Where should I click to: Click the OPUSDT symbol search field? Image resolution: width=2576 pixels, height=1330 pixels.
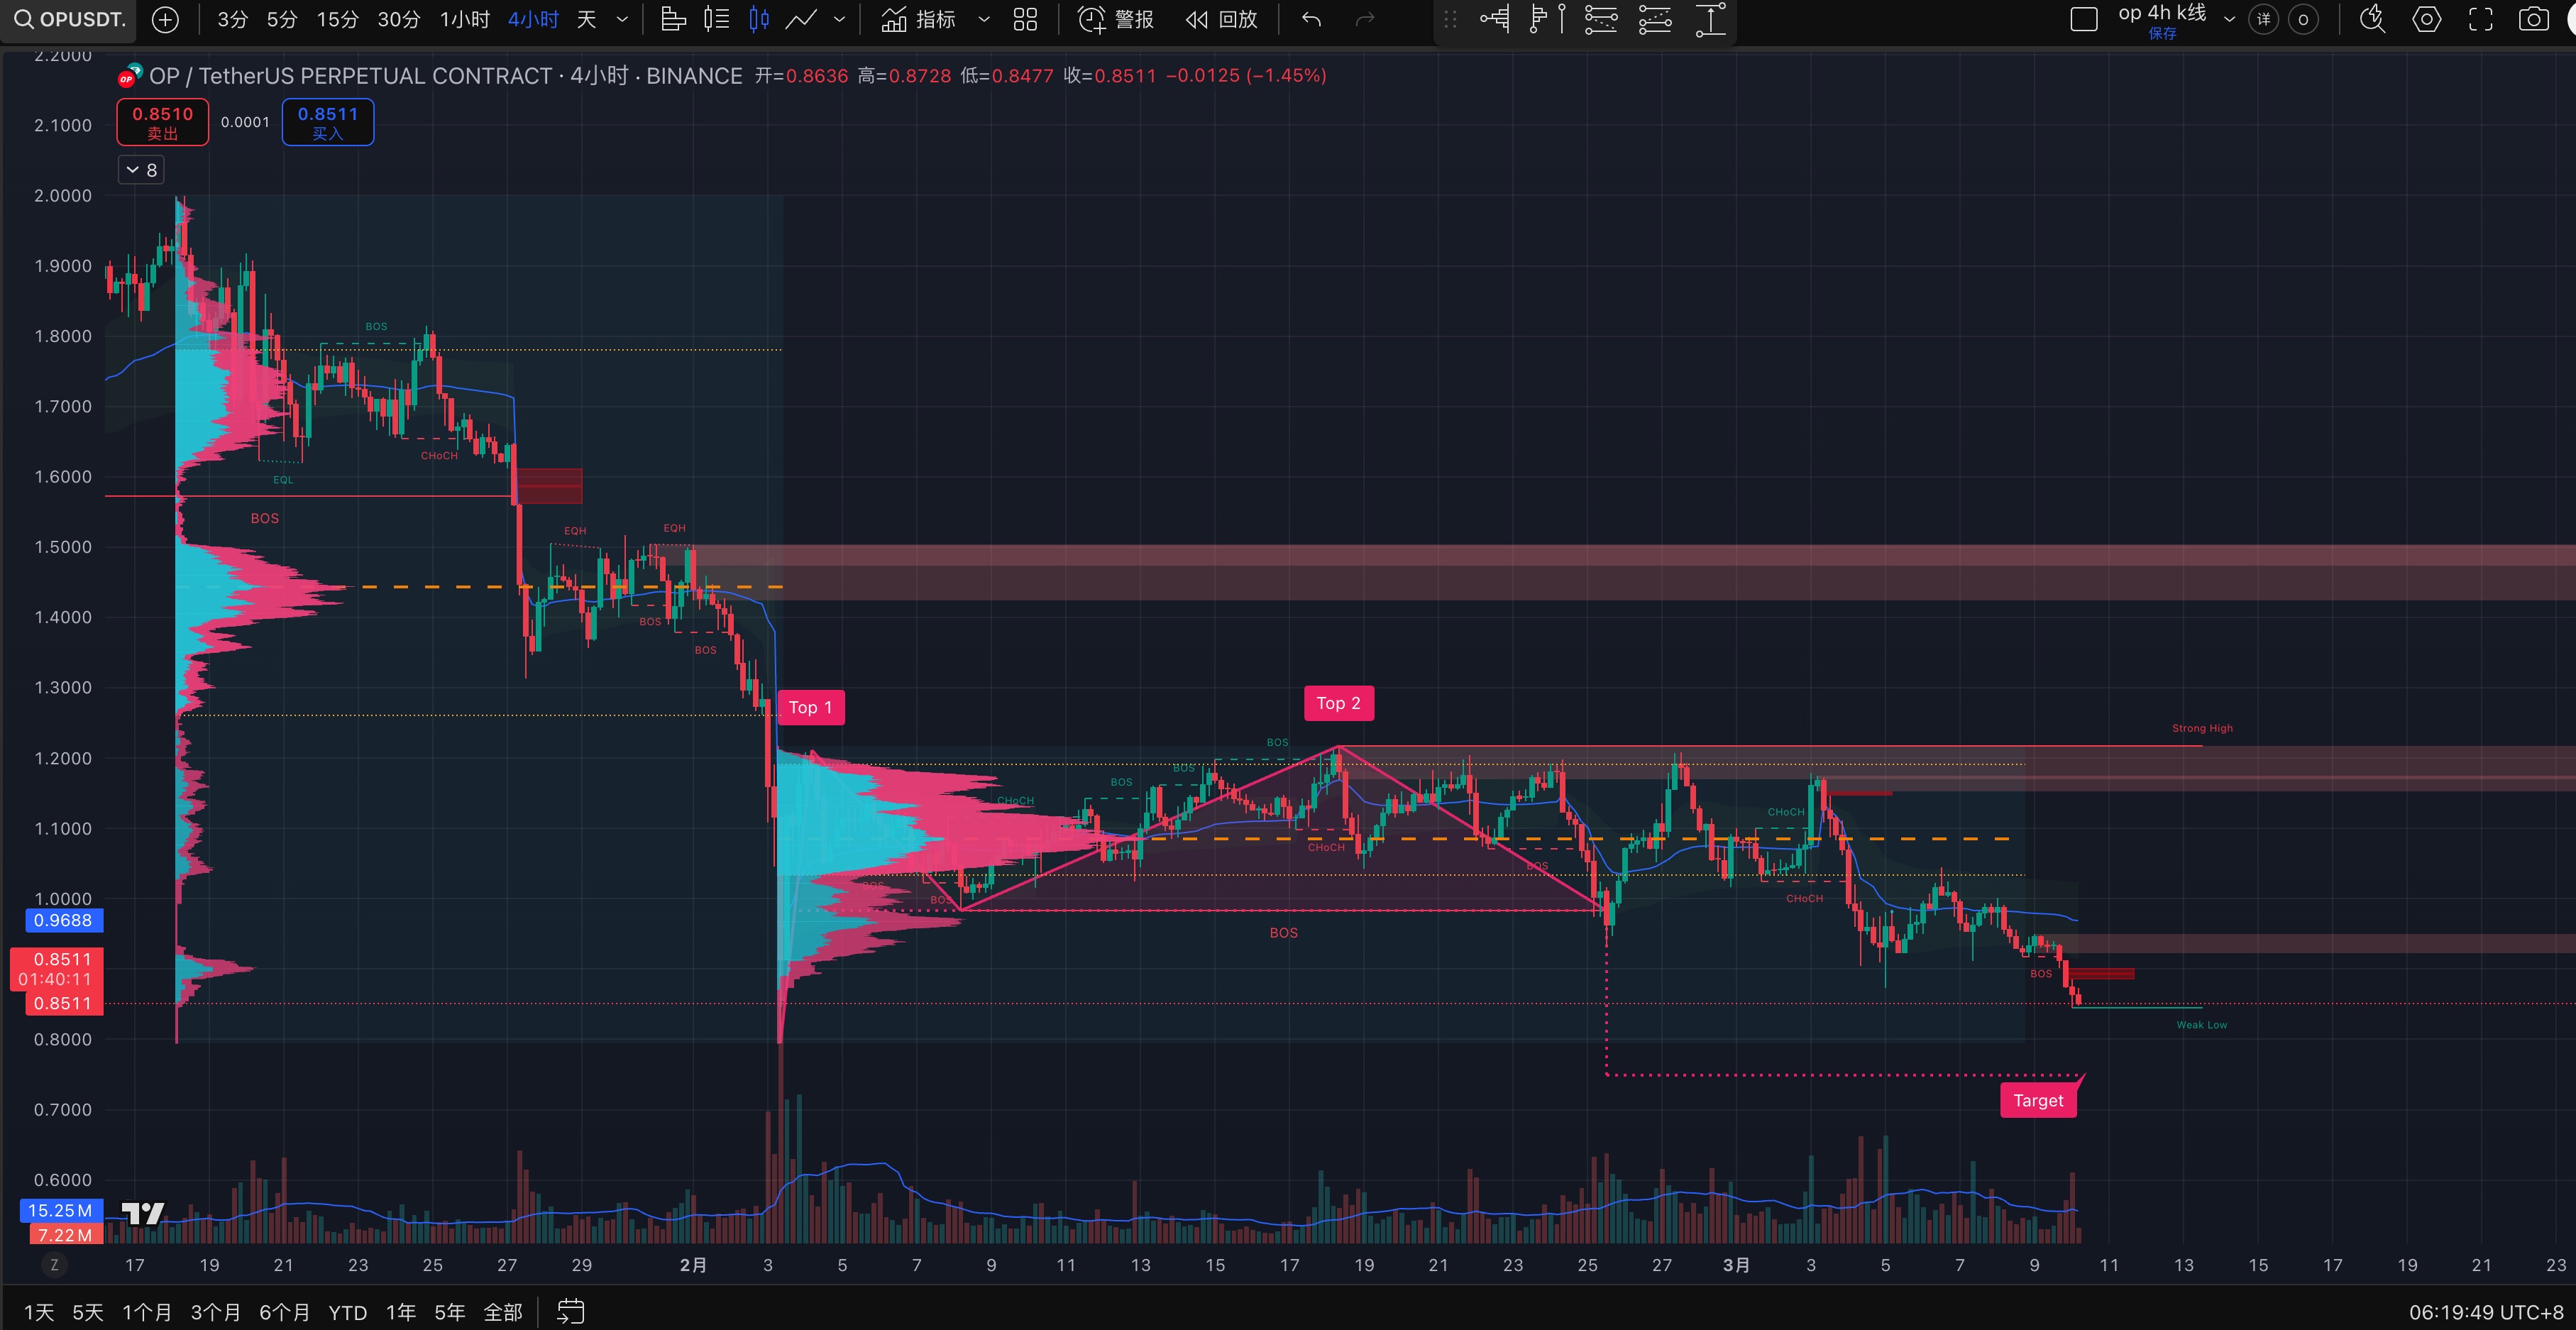click(x=70, y=19)
